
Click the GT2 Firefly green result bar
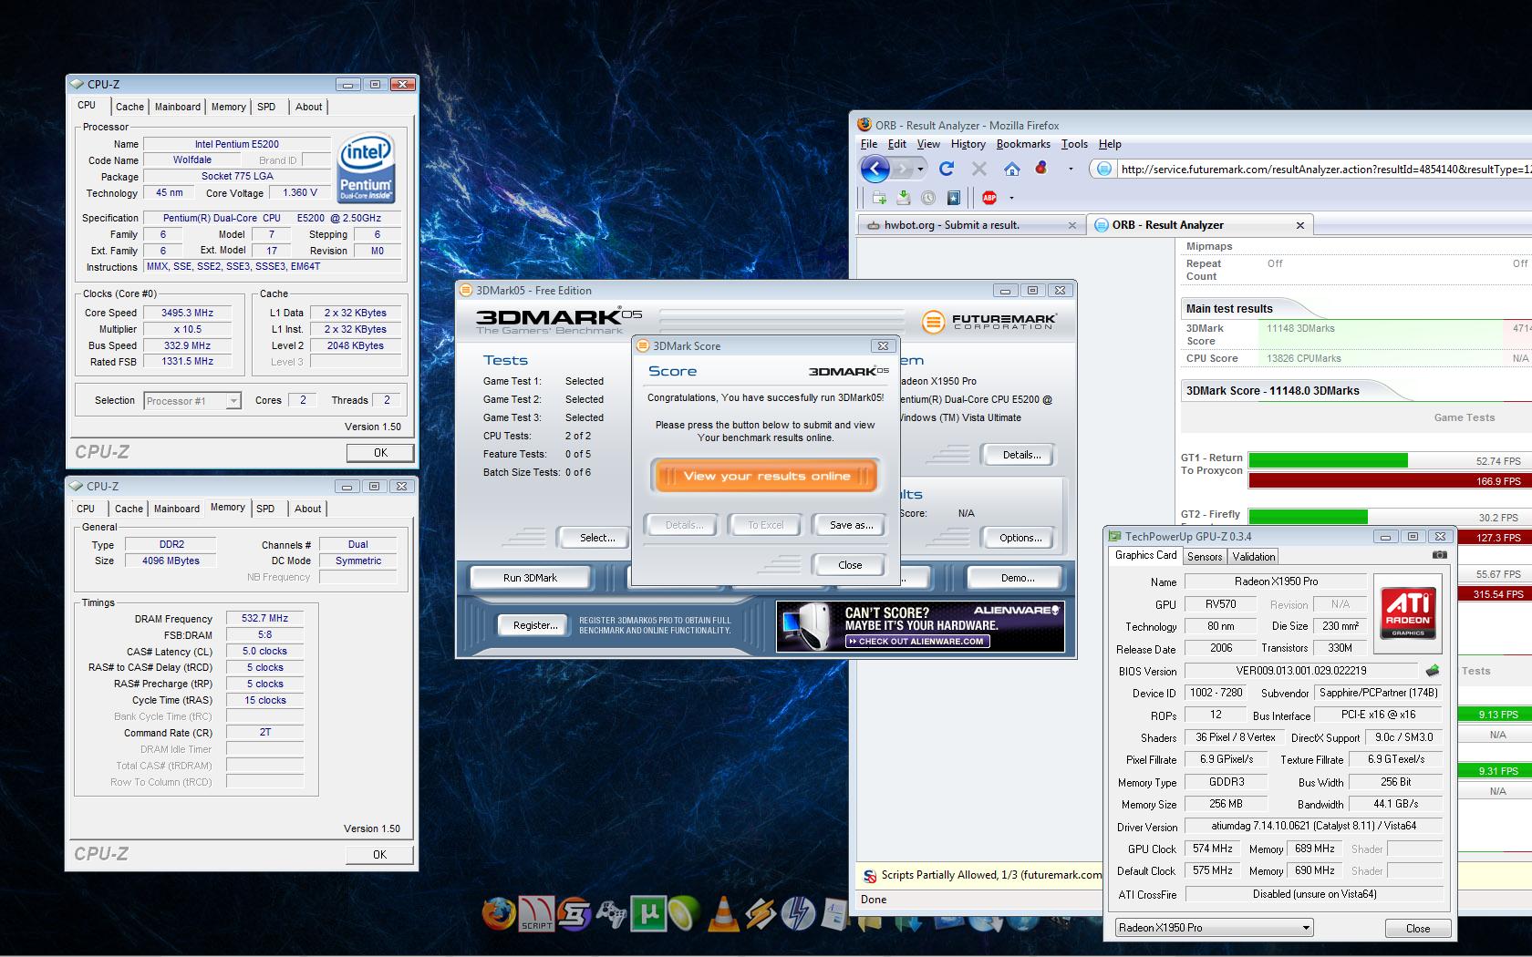1308,517
